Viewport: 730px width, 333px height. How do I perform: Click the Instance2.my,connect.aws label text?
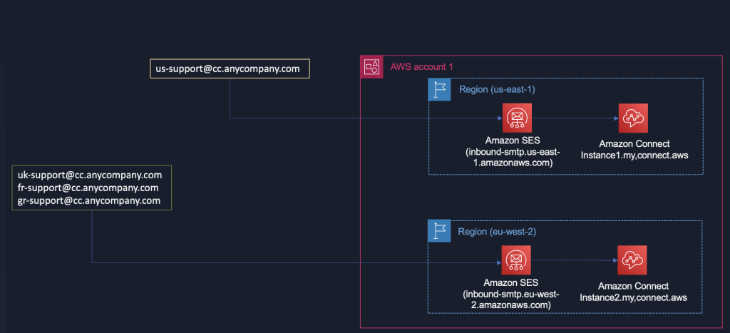633,297
